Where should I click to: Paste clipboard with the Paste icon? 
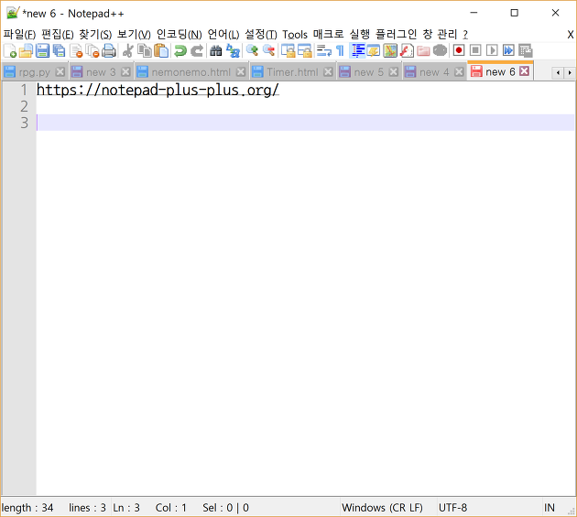161,50
